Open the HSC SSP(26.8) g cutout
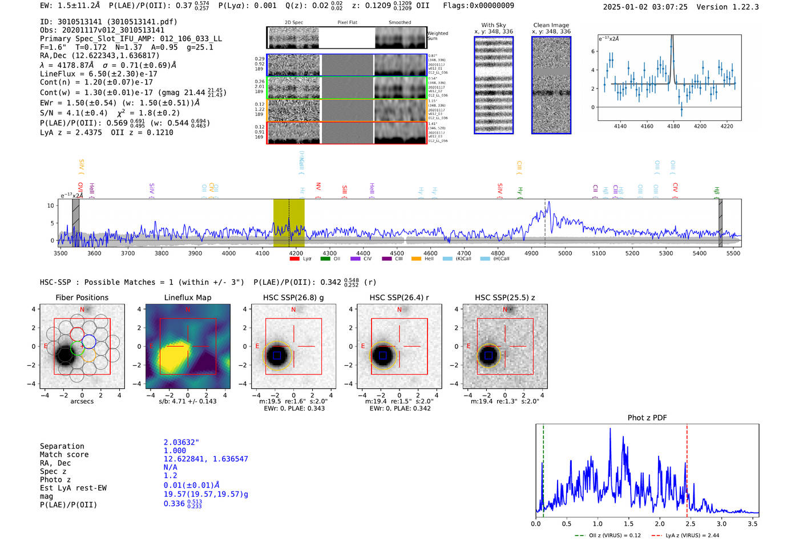This screenshot has width=799, height=544. (293, 346)
